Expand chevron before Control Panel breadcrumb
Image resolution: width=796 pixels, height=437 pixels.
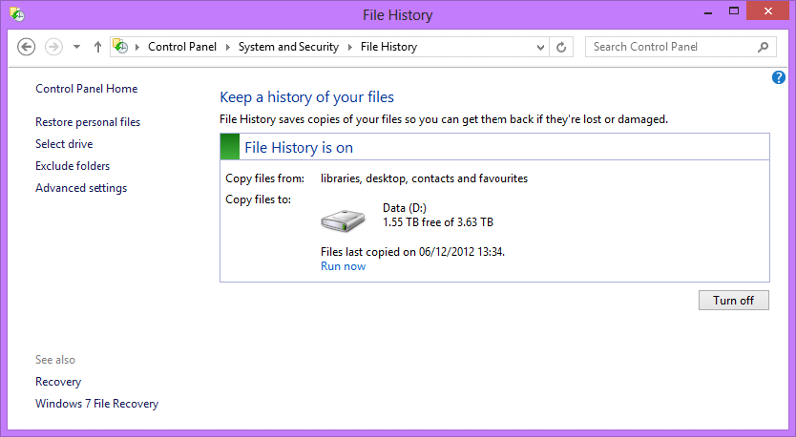137,47
